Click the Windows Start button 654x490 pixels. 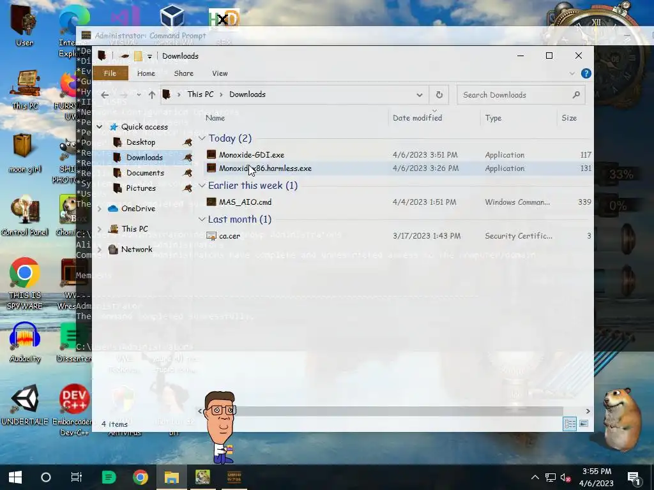(15, 477)
